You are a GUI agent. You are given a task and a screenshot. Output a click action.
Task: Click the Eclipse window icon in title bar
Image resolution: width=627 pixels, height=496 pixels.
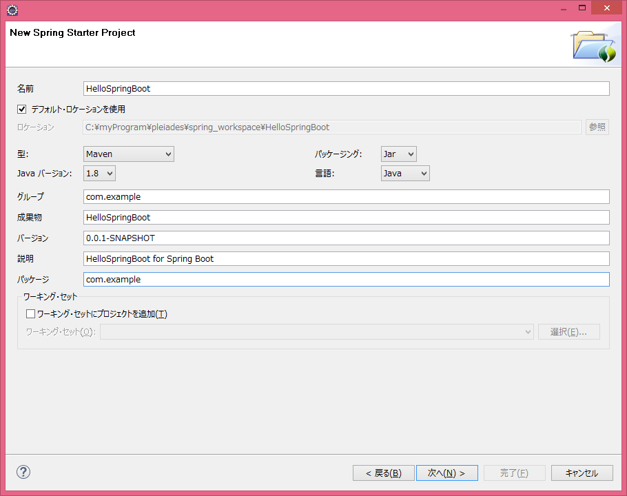12,10
